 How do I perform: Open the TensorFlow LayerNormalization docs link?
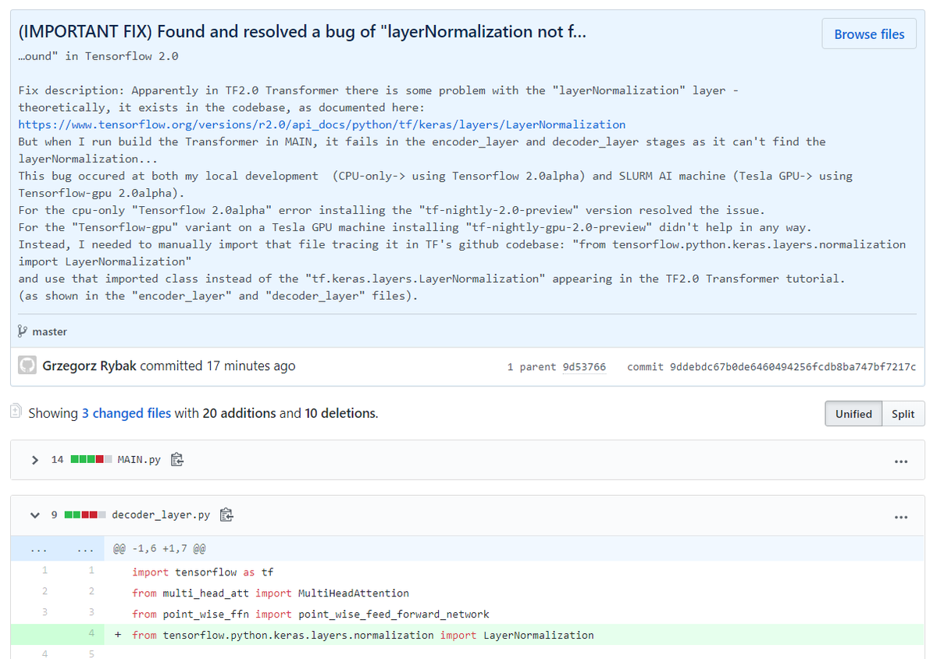pyautogui.click(x=322, y=124)
